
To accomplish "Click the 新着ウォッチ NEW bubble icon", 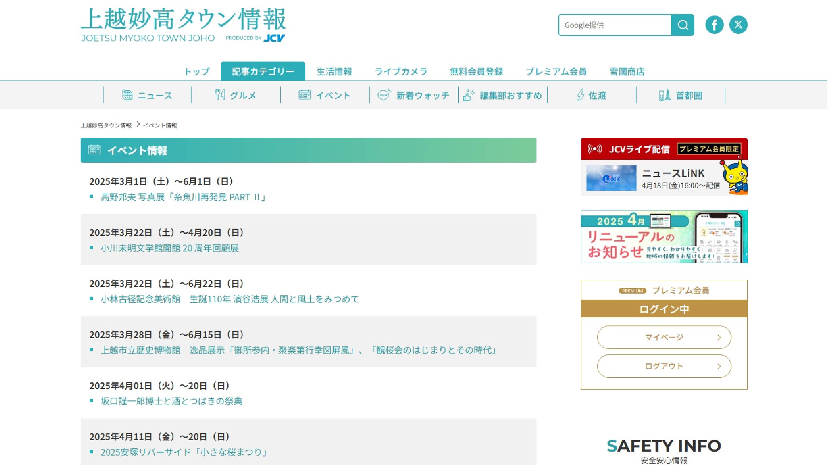I will click(384, 95).
